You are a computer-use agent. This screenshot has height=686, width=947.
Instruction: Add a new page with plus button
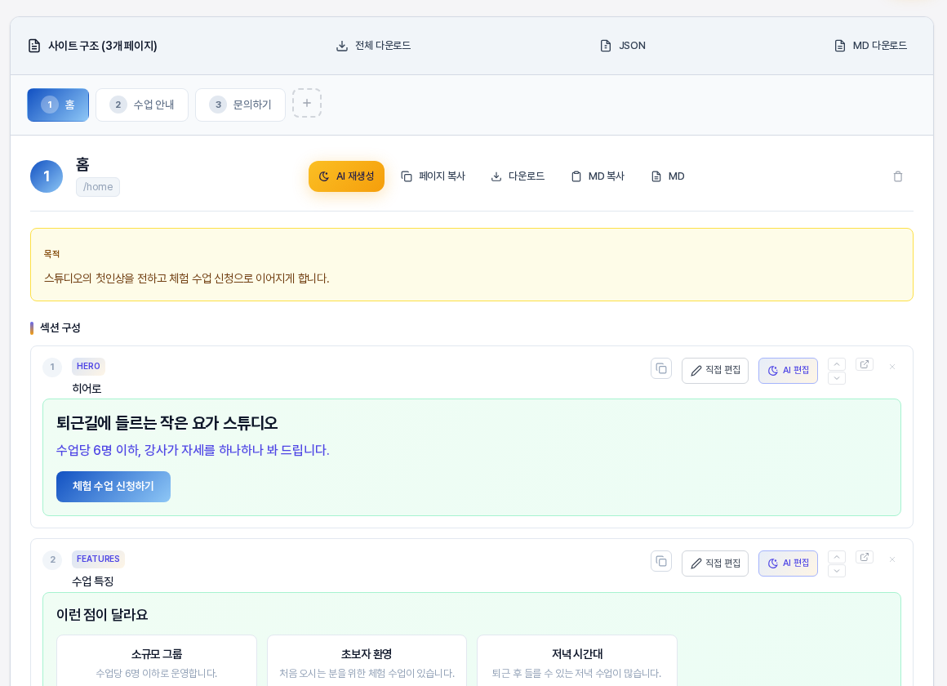(x=307, y=104)
